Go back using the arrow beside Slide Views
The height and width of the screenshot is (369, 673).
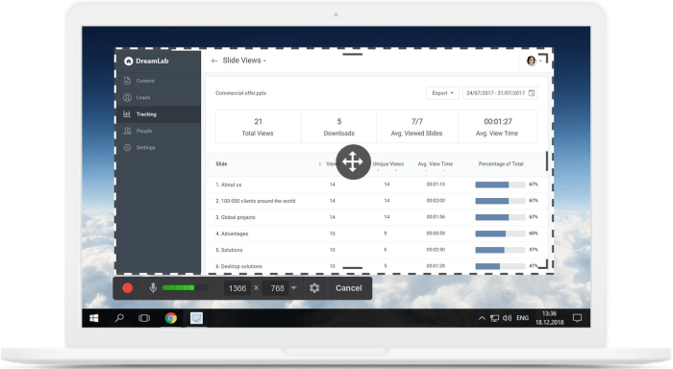[214, 61]
